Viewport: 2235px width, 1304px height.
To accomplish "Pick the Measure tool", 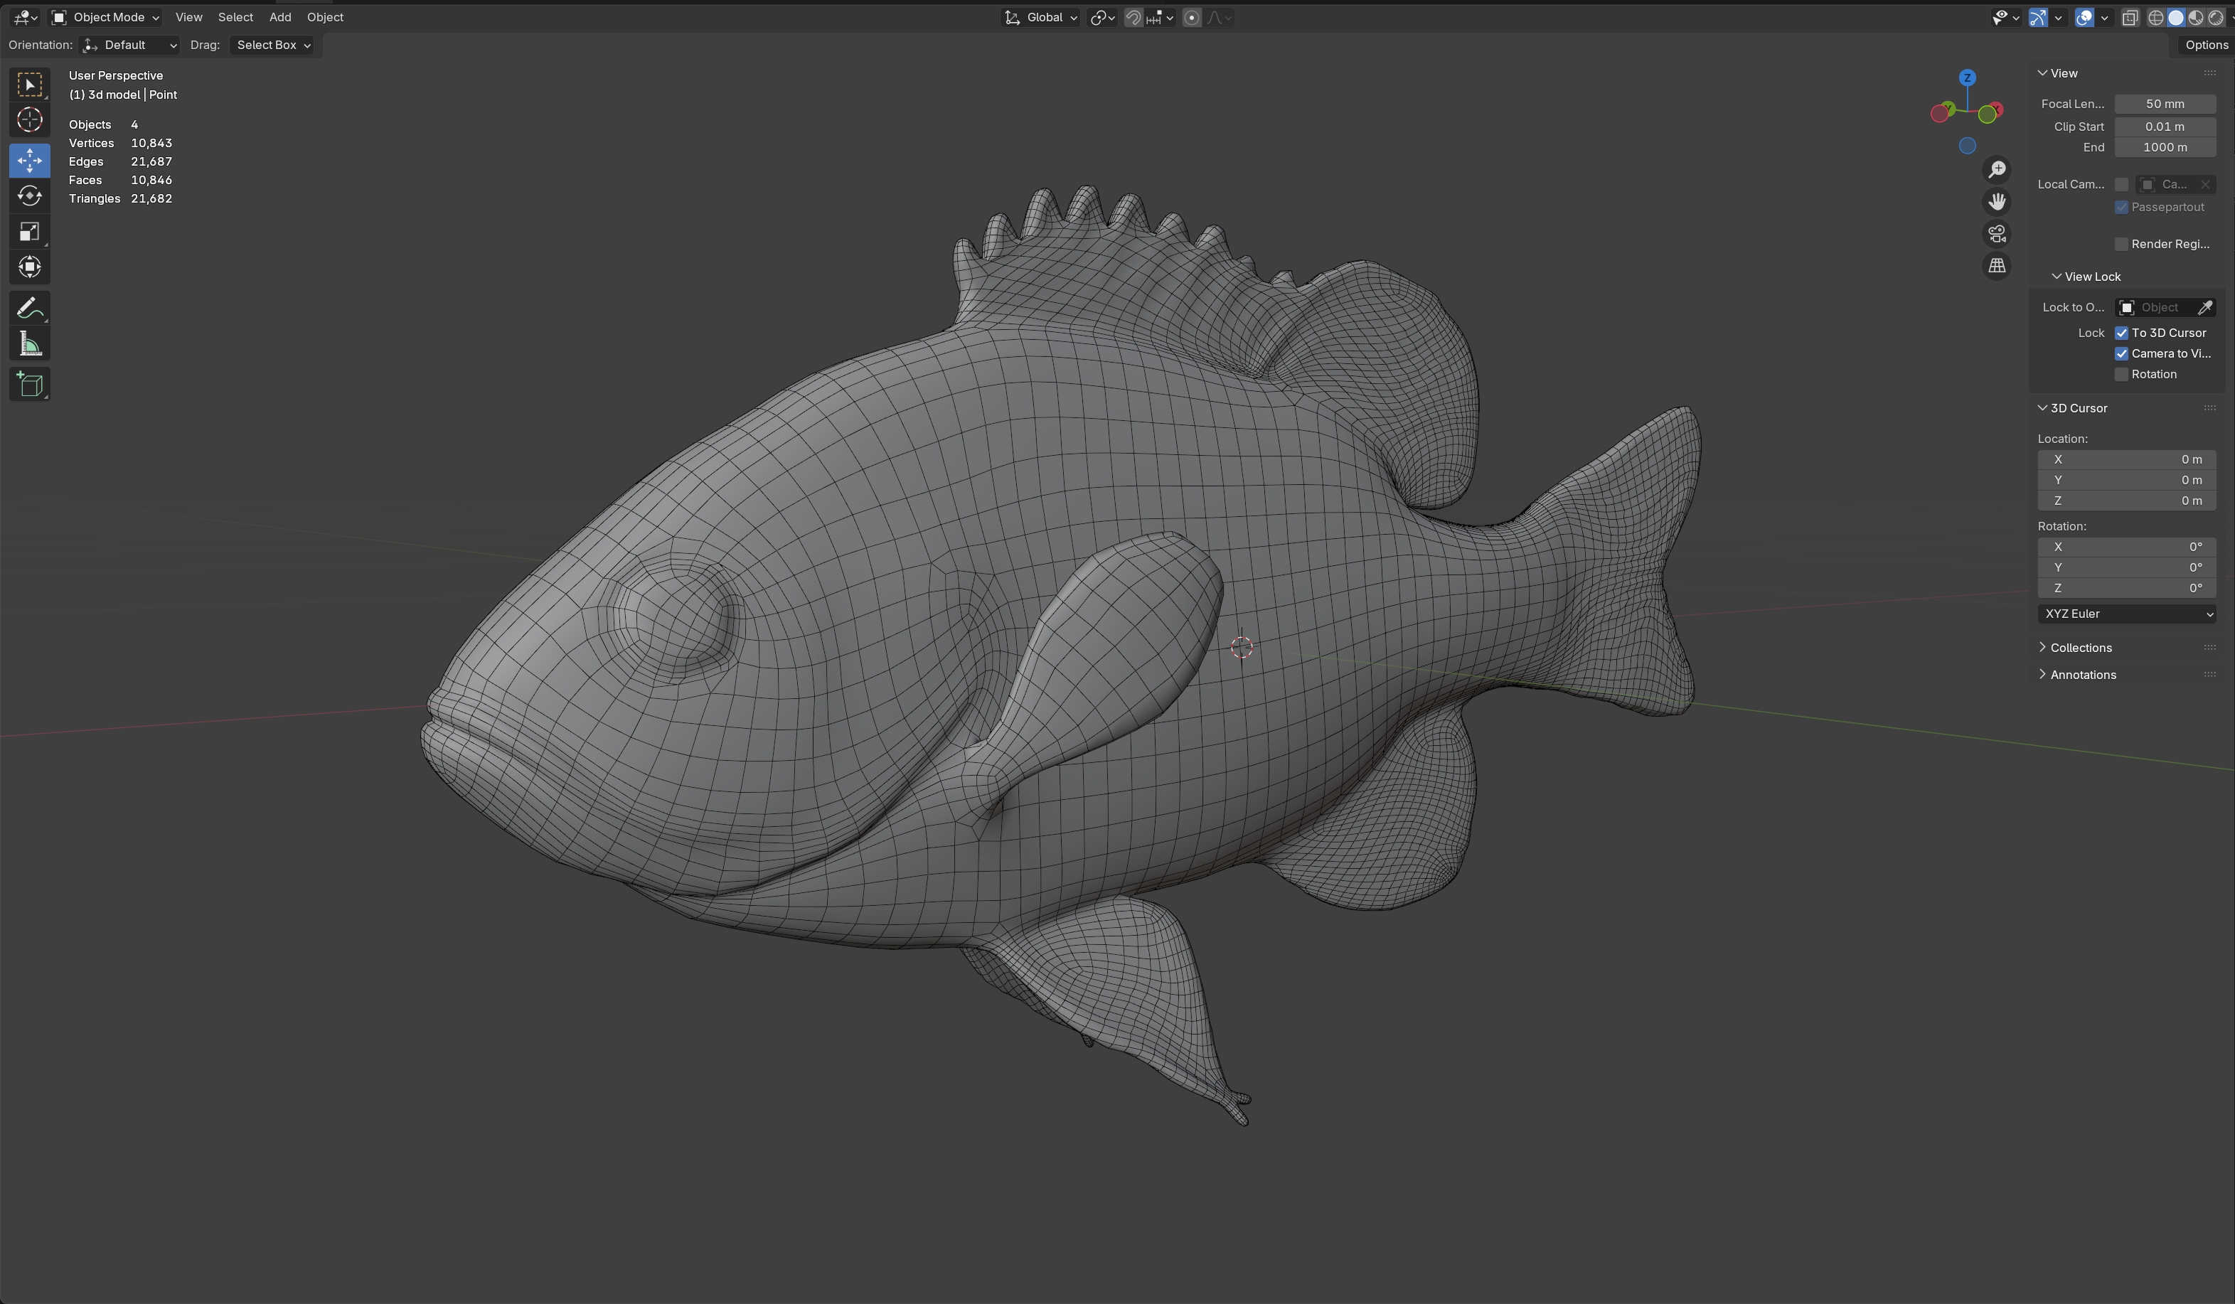I will [x=29, y=345].
